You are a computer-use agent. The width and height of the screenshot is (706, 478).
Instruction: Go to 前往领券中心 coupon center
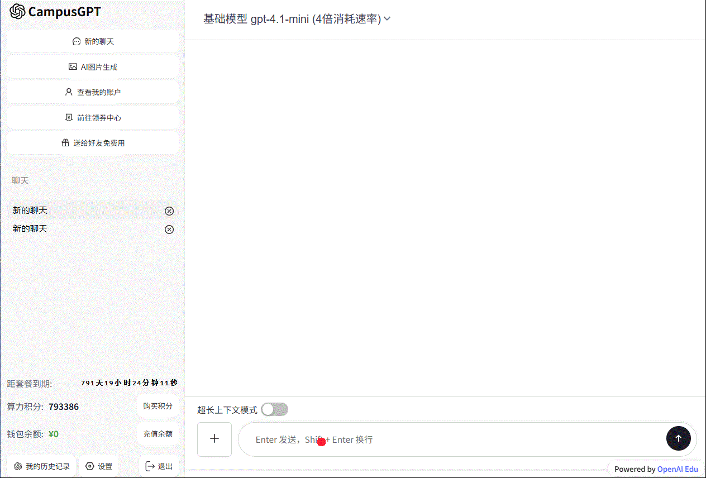coord(93,118)
